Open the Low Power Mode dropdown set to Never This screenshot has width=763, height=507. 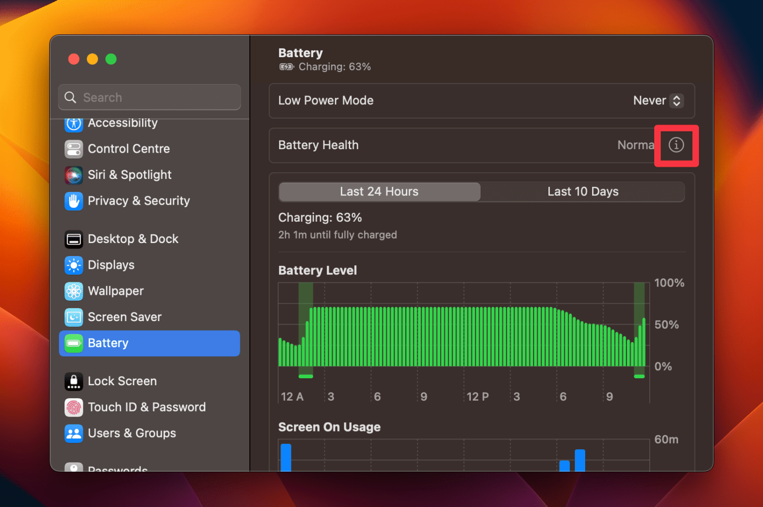(658, 101)
